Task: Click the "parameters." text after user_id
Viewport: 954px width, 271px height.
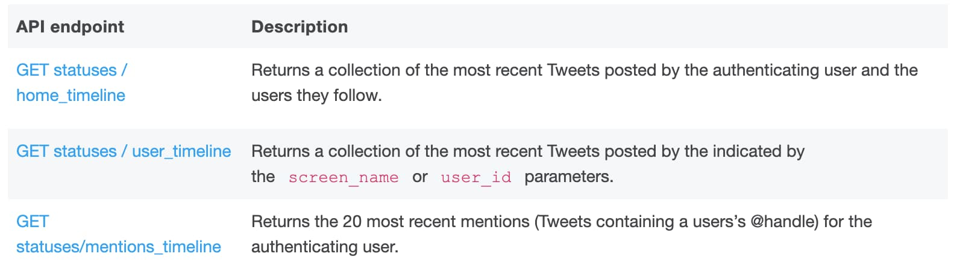Action: click(x=569, y=177)
